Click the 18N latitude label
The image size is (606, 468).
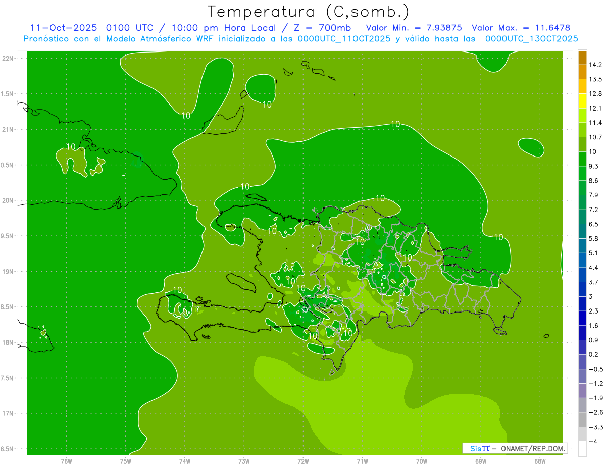coord(8,342)
